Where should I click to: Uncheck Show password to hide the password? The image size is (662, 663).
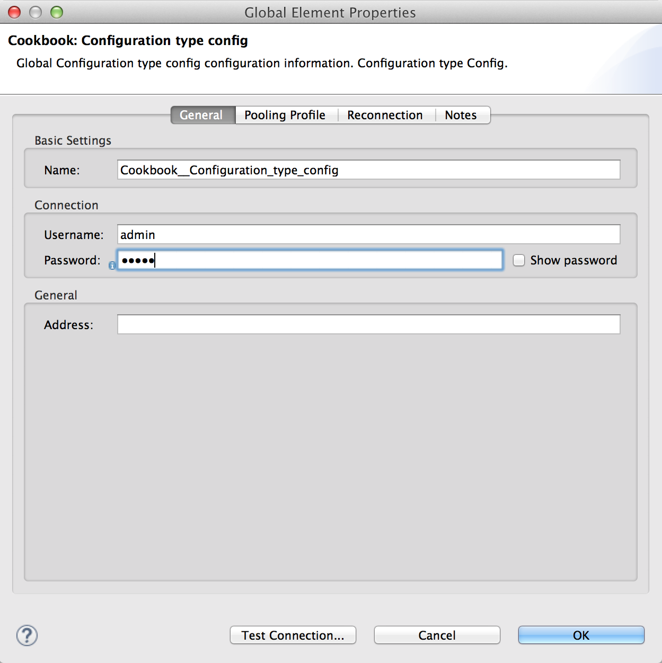(518, 260)
